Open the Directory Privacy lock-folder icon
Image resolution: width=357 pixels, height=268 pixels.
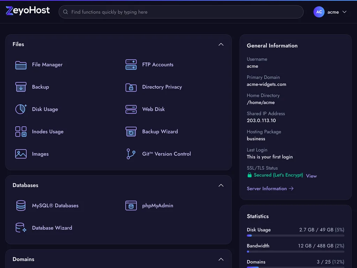click(131, 87)
